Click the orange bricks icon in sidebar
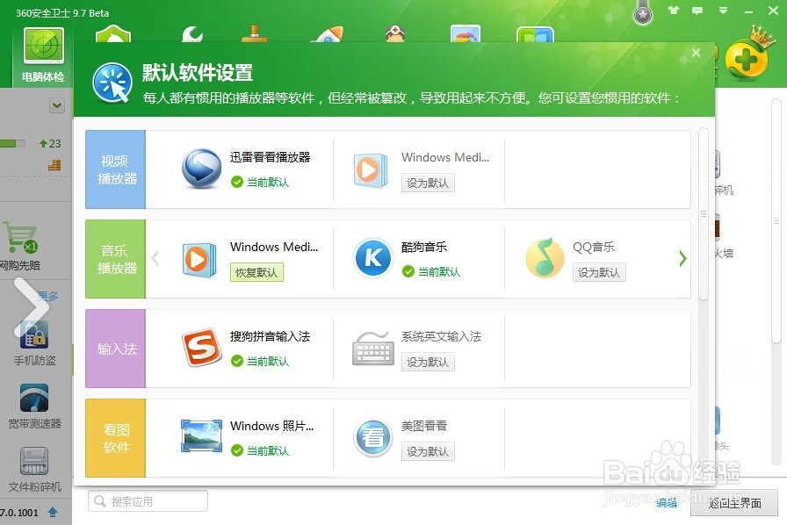Screen dimensions: 787x525 coord(54,165)
